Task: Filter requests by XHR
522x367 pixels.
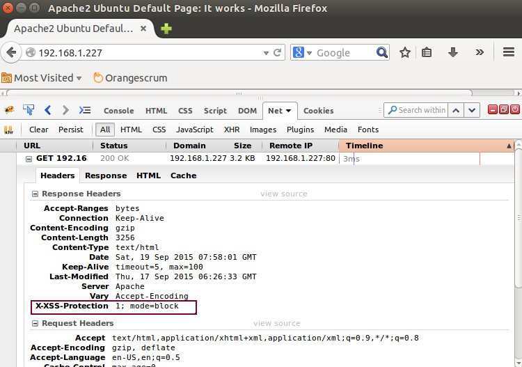Action: point(232,130)
